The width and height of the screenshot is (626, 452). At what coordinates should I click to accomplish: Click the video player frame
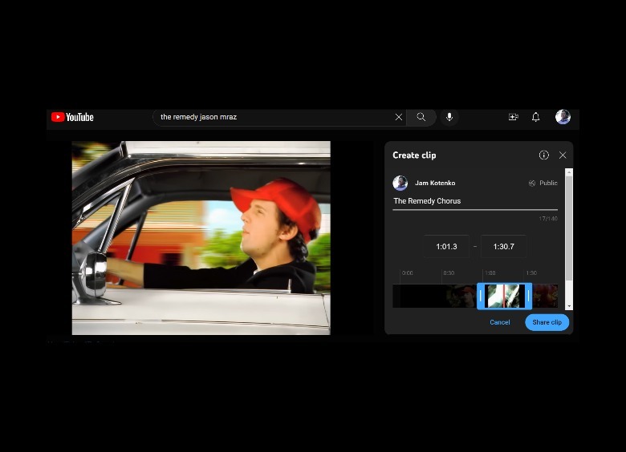[201, 238]
